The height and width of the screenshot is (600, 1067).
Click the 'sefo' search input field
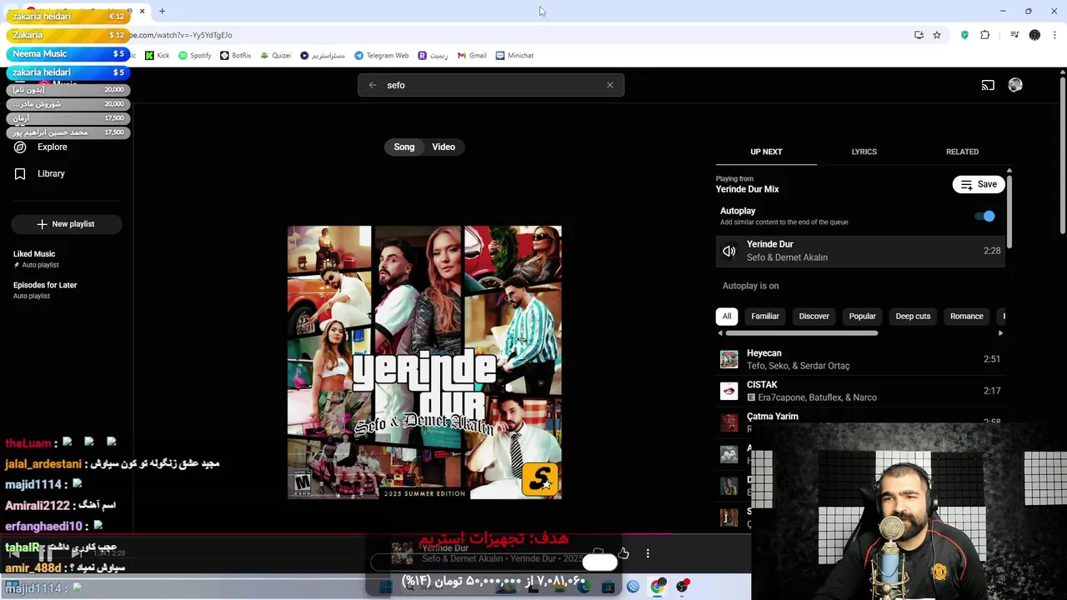(x=492, y=85)
